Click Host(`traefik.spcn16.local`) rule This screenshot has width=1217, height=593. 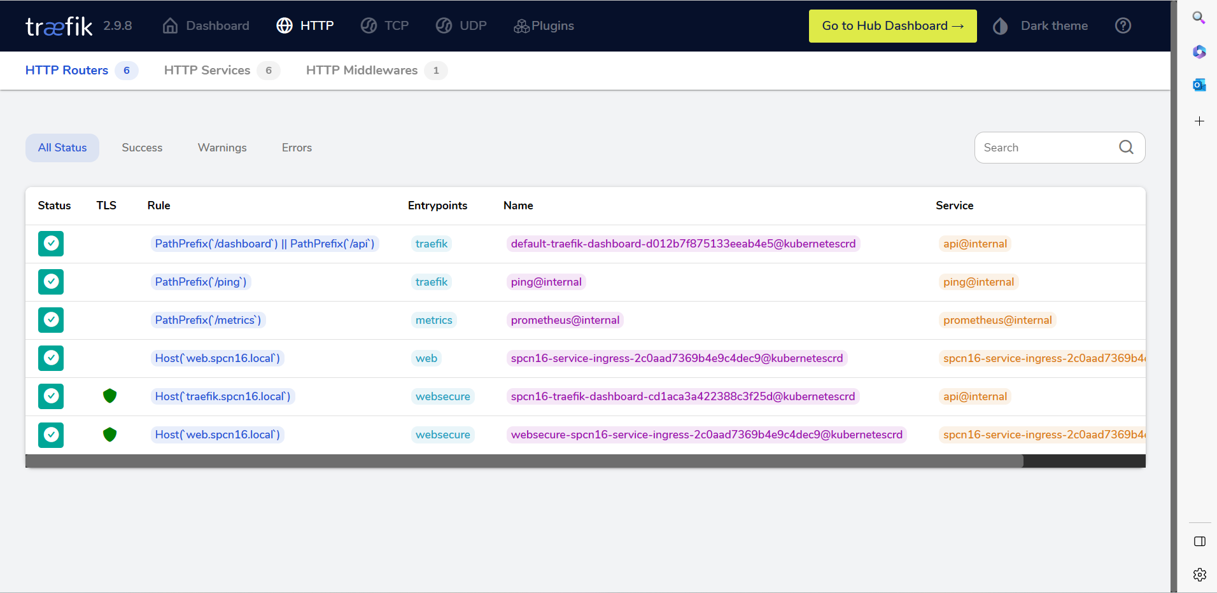223,396
